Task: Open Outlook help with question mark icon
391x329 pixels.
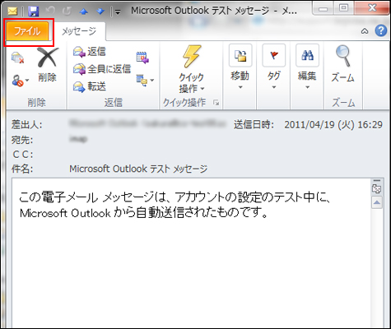Action: [x=380, y=30]
